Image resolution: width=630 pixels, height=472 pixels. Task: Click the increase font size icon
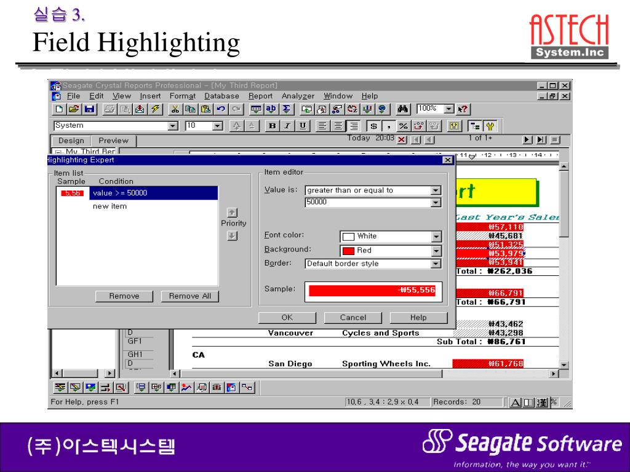[x=237, y=126]
